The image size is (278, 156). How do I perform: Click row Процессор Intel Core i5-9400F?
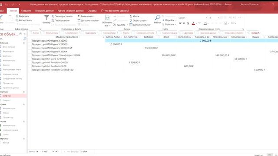tap(49, 59)
